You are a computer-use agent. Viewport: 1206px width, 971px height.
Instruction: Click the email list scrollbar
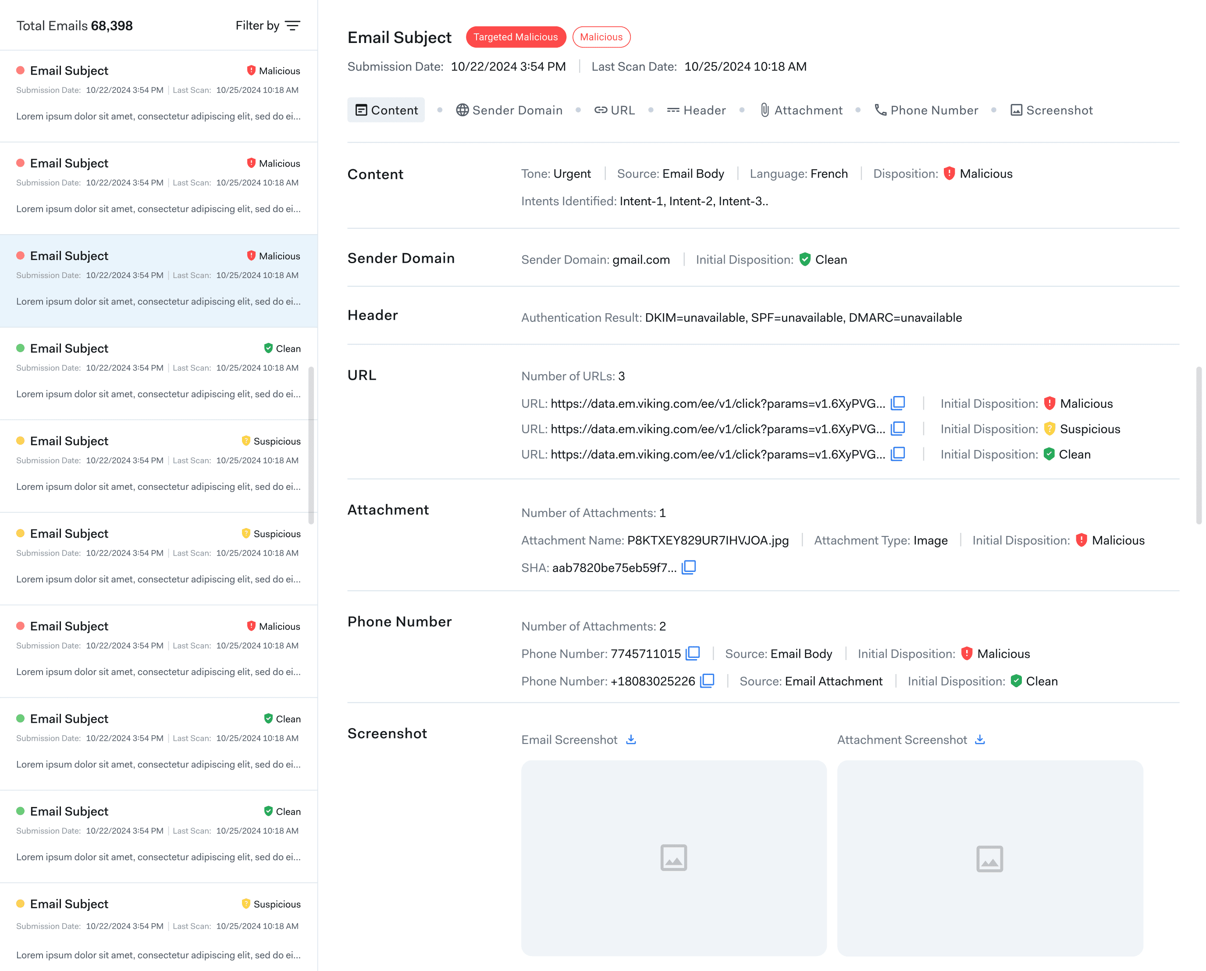click(x=311, y=445)
